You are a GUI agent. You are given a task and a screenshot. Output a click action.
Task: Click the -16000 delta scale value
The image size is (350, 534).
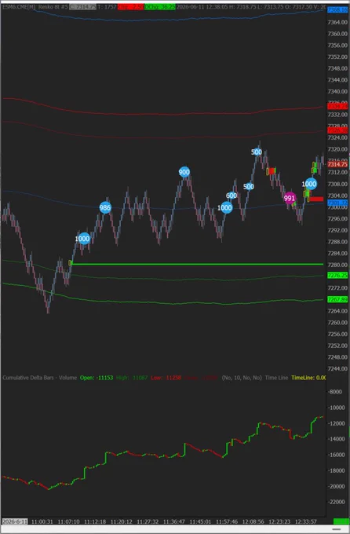point(336,455)
